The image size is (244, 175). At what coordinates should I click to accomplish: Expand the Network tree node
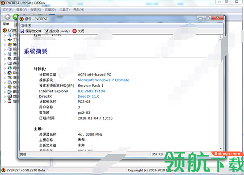[x=5, y=68]
